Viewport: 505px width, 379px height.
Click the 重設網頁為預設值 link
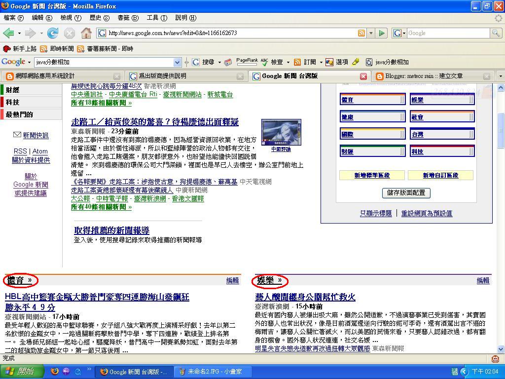(x=427, y=213)
